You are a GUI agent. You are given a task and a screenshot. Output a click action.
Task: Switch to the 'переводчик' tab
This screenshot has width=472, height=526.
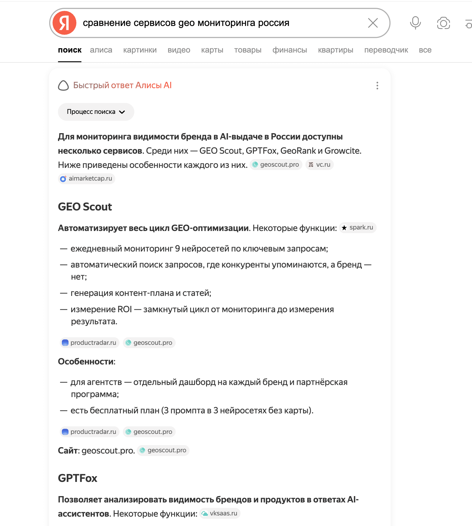386,50
